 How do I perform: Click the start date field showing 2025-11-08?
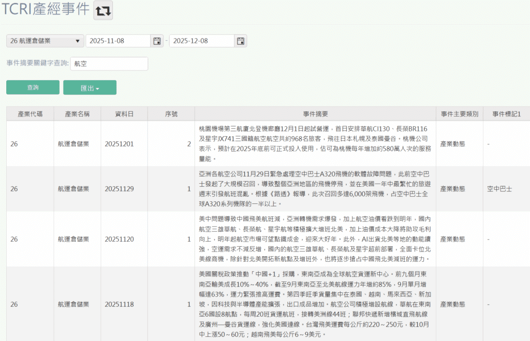pos(118,41)
